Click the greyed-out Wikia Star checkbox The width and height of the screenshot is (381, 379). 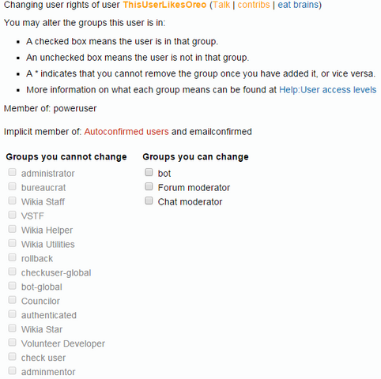[12, 328]
